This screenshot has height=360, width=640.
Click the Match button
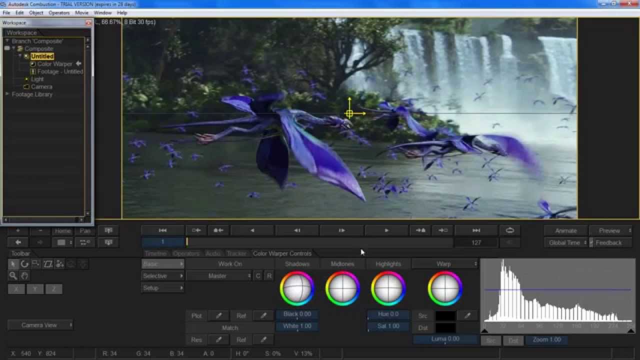tap(230, 327)
